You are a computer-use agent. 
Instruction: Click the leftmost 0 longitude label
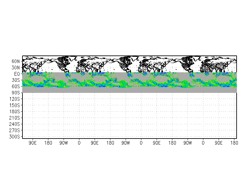point(79,143)
